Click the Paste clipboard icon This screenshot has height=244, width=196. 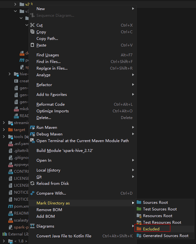tap(32, 45)
